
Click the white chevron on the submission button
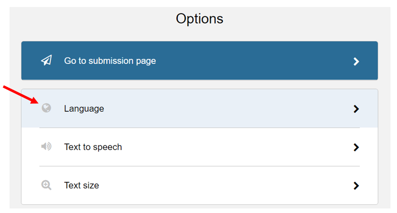coord(356,61)
